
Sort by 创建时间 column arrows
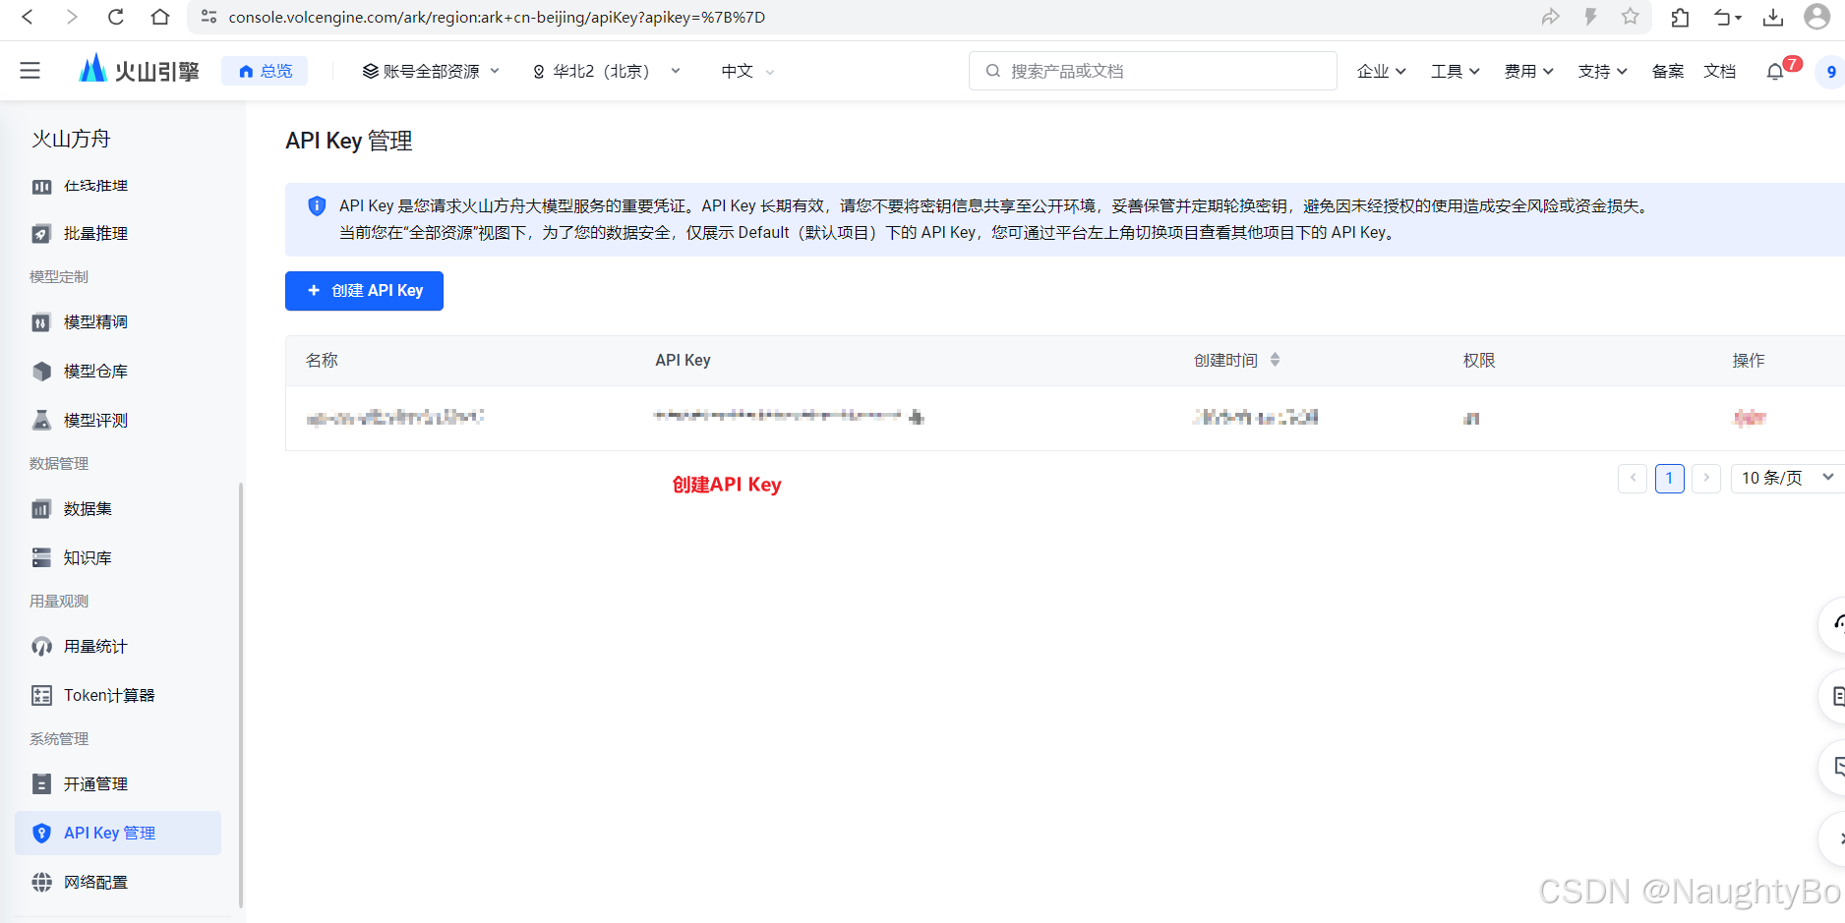point(1275,360)
